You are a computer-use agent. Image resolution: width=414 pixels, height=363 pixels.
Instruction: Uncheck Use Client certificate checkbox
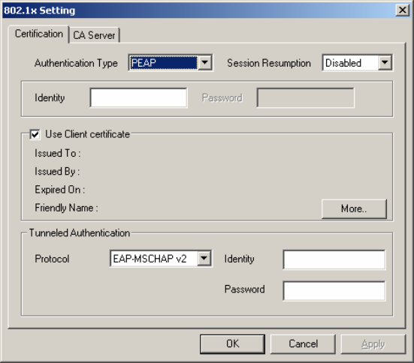click(35, 134)
